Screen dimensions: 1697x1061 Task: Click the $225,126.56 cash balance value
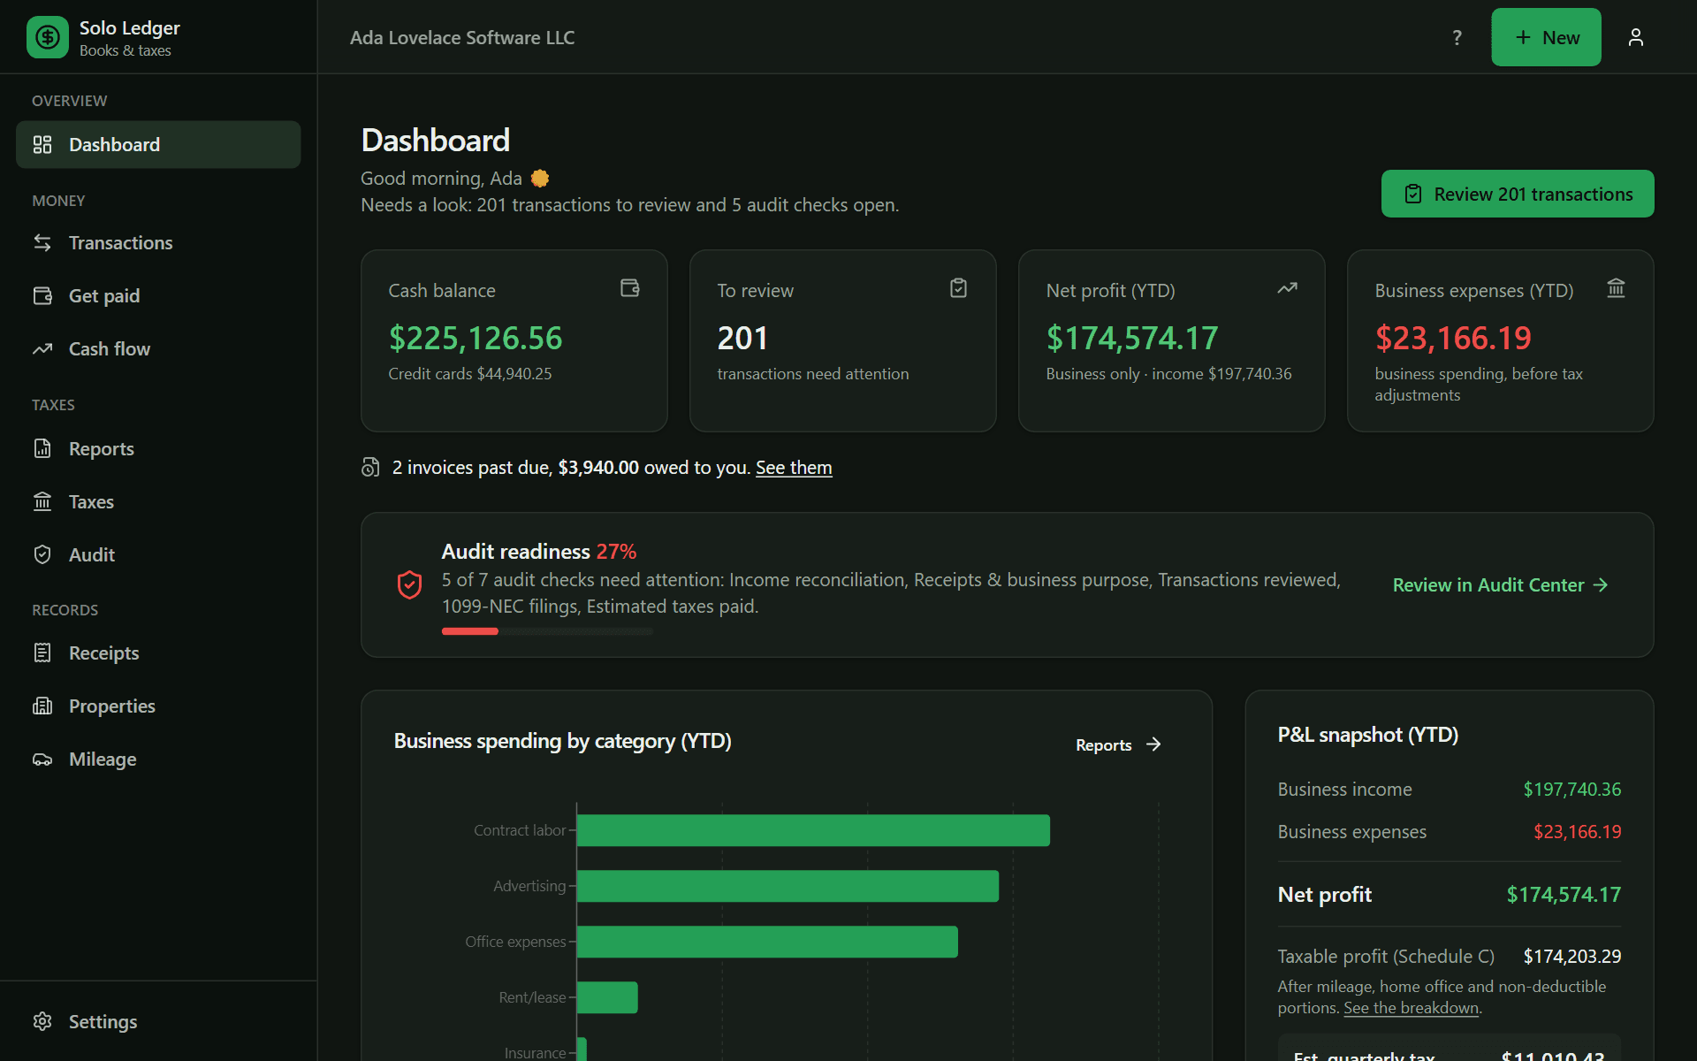point(476,338)
